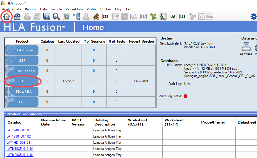Screen dimensions: 257x158
Task: Select the printer icon in the toolbar
Action: (x=27, y=17)
